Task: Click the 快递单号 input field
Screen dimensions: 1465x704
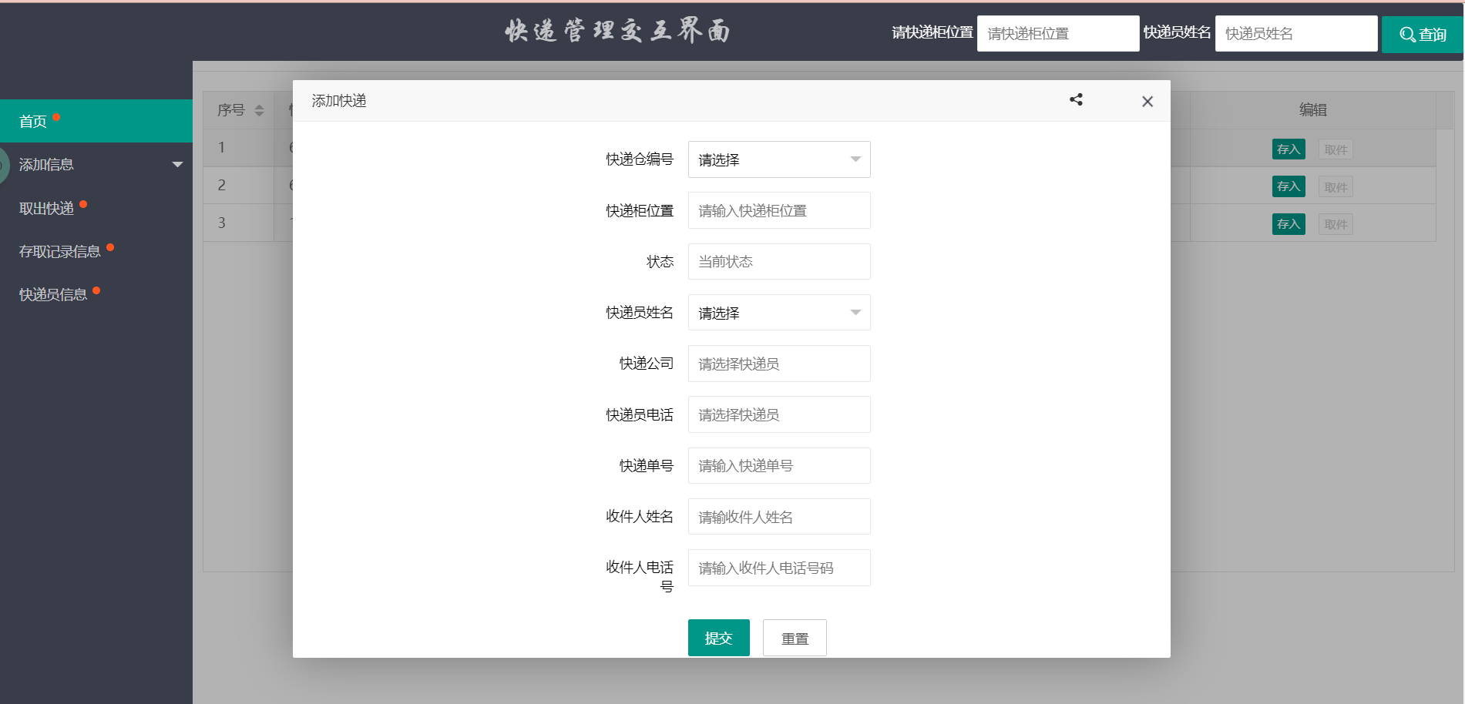Action: coord(778,465)
